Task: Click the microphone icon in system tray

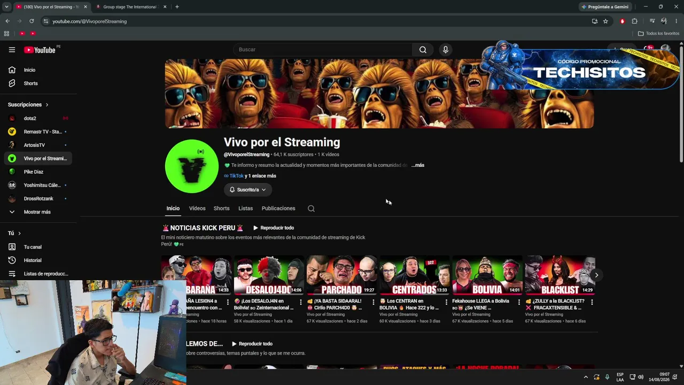Action: [607, 377]
